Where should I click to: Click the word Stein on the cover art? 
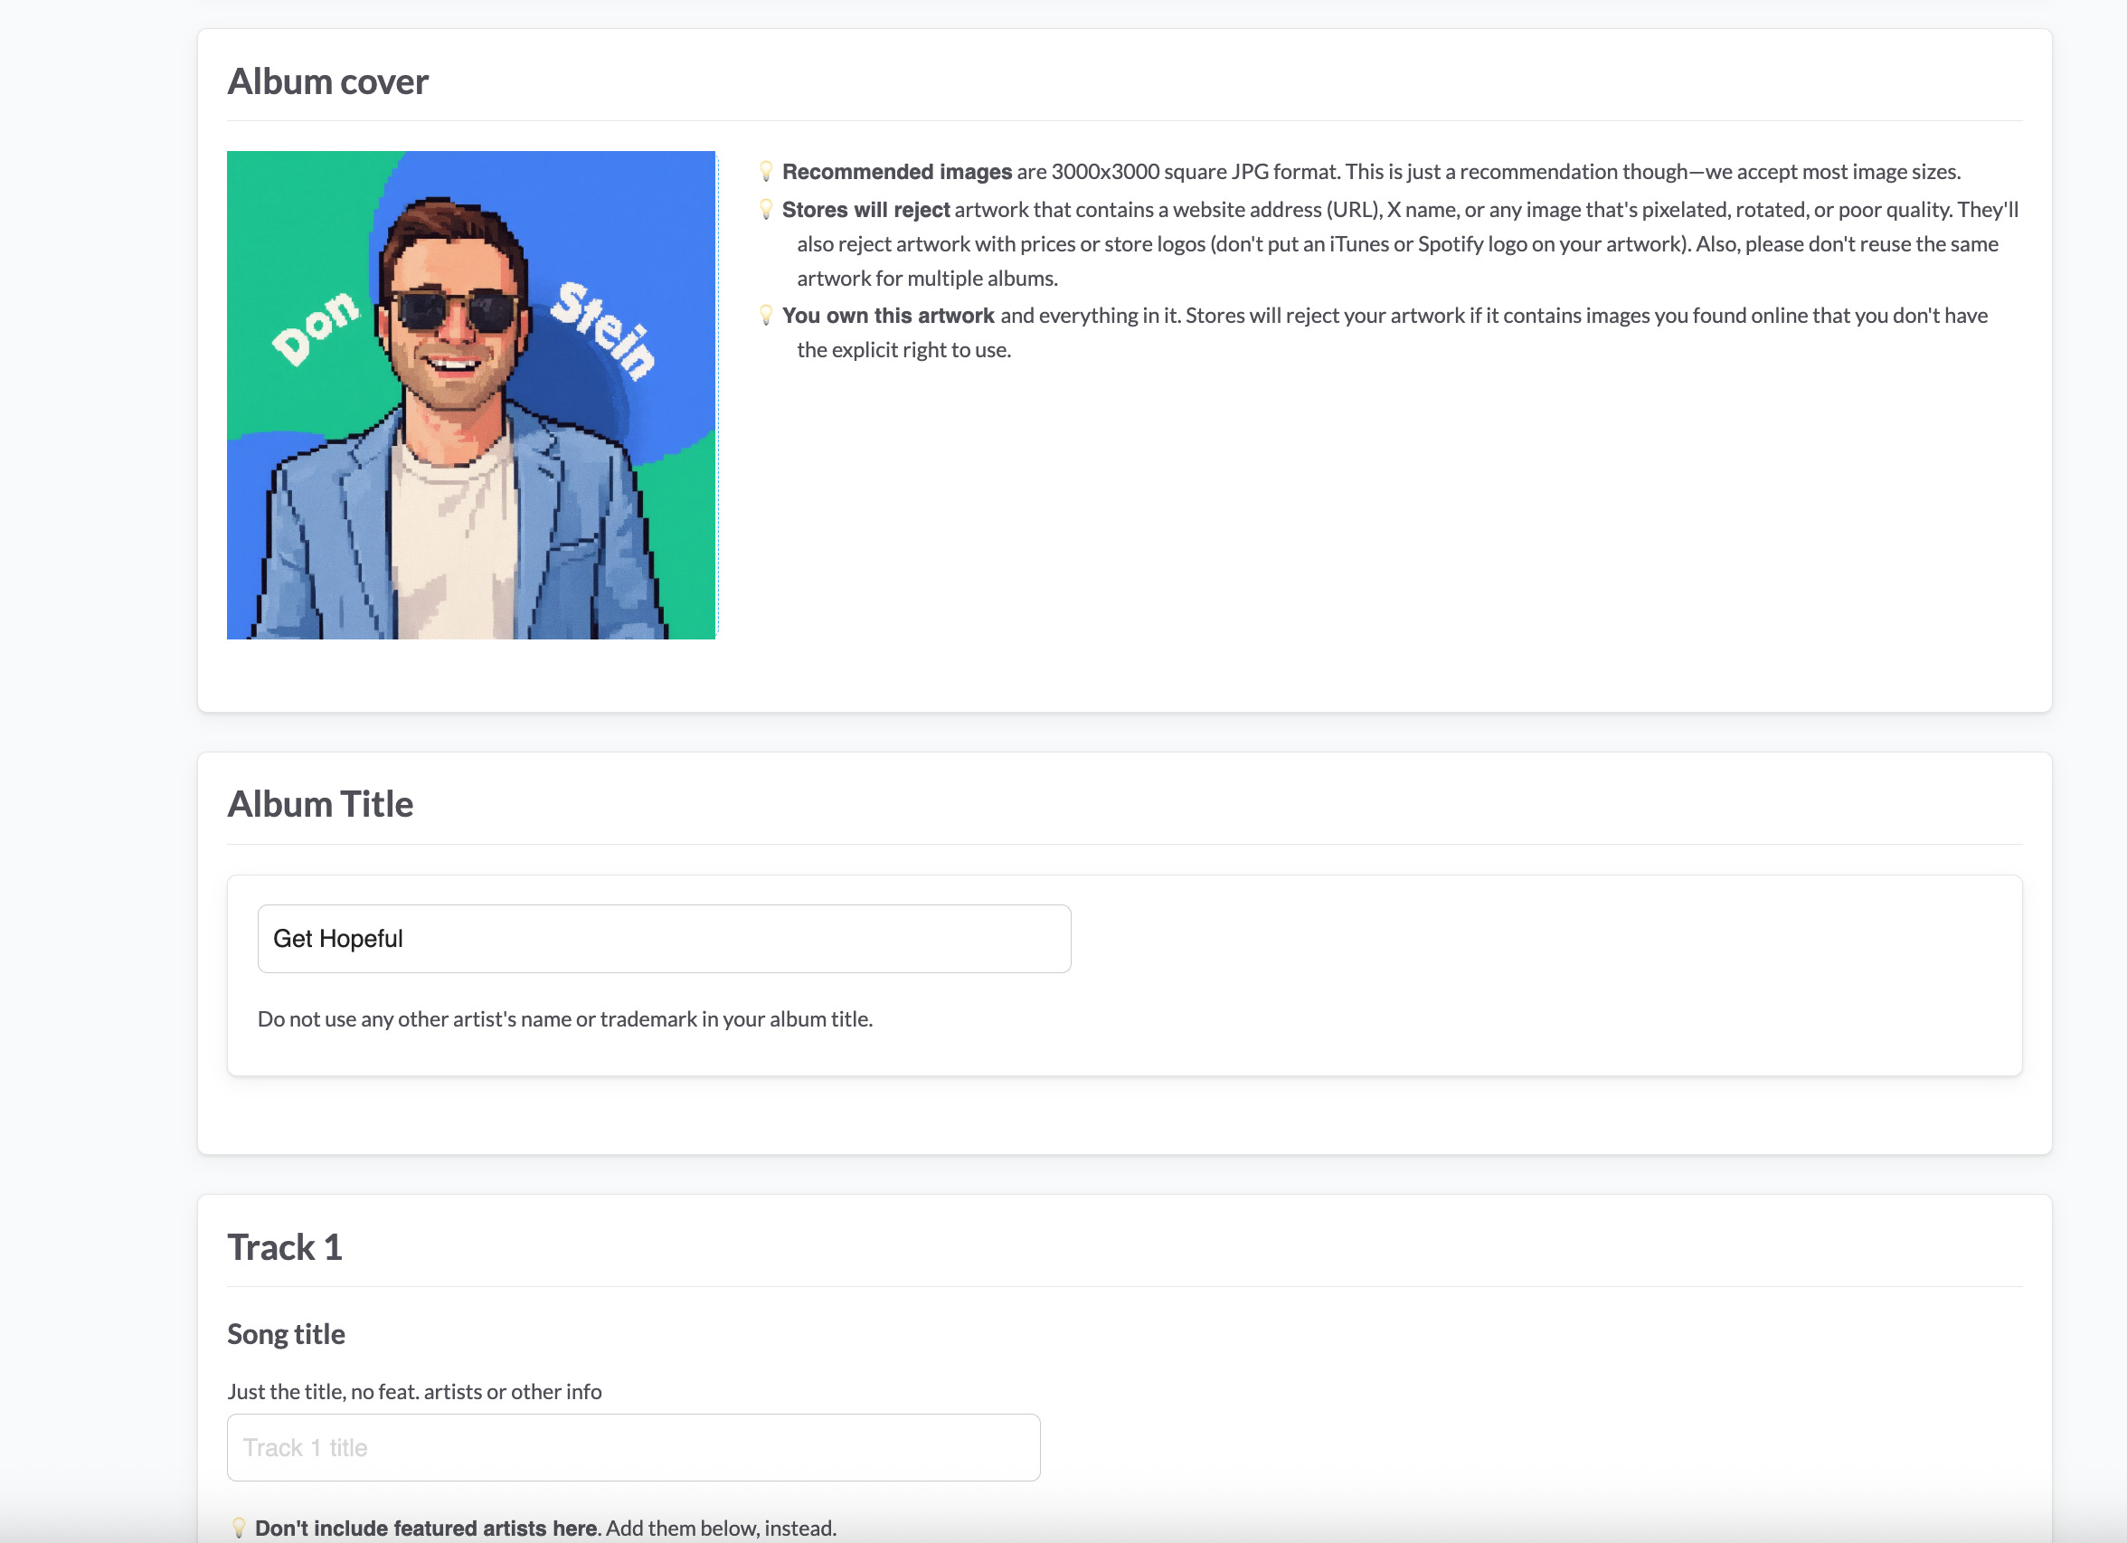pos(602,330)
